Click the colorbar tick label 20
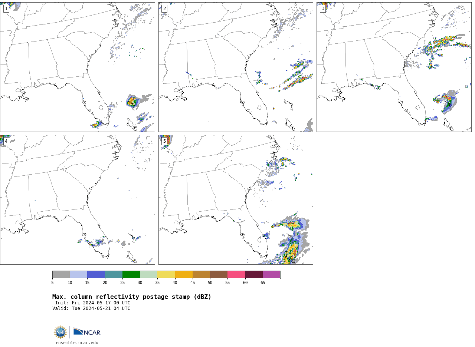The width and height of the screenshot is (475, 347). [x=105, y=283]
